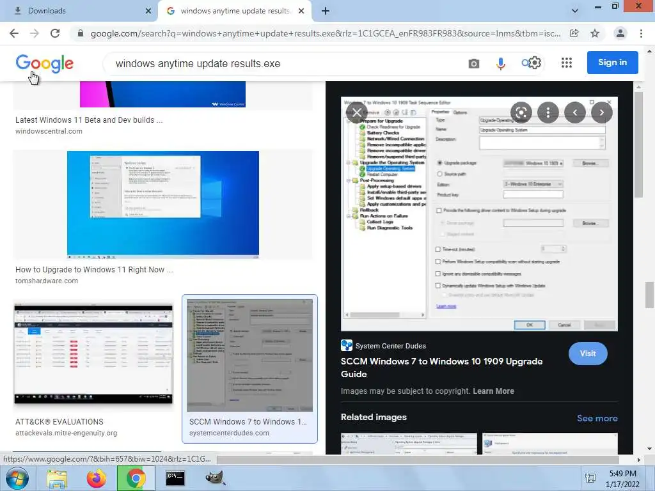Image resolution: width=655 pixels, height=491 pixels.
Task: Open the large SCCM preview image
Action: [479, 214]
